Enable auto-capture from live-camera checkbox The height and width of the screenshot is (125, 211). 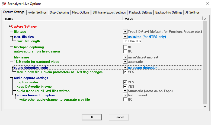tap(125, 51)
